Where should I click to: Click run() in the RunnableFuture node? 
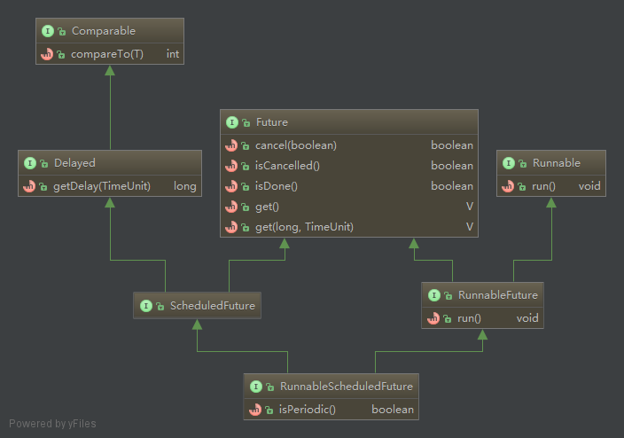coord(469,318)
